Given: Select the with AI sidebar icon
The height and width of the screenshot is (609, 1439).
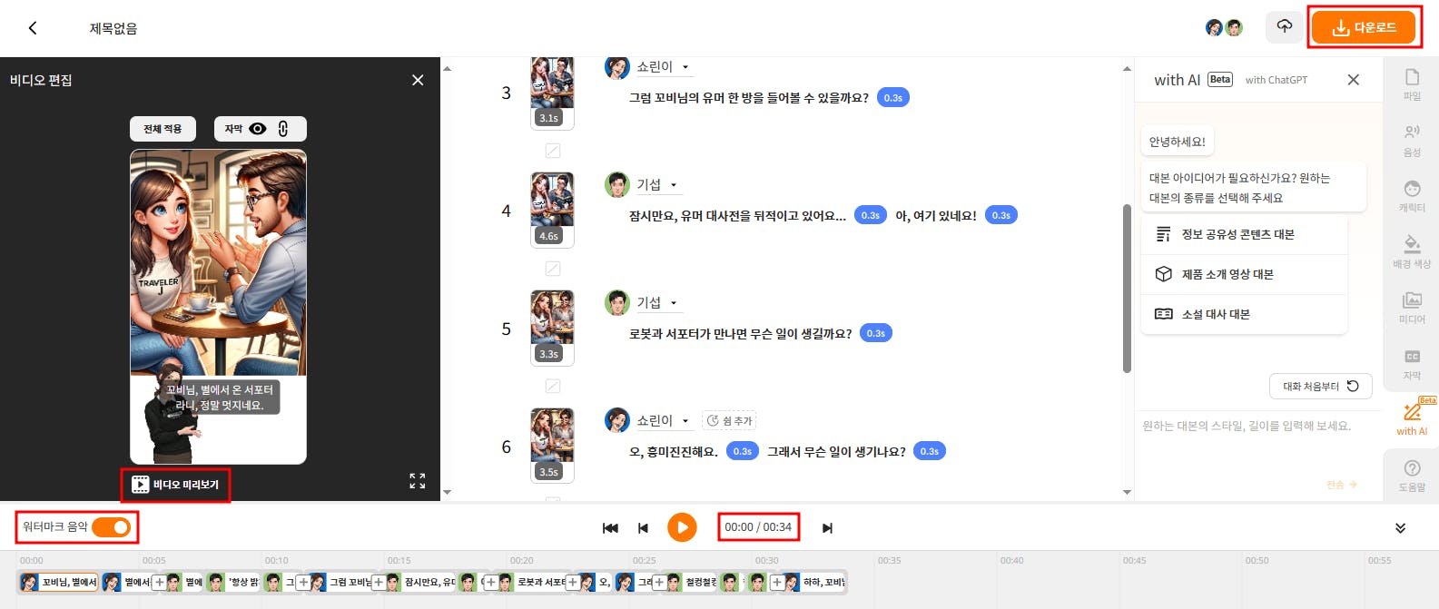Looking at the screenshot, I should [1412, 417].
